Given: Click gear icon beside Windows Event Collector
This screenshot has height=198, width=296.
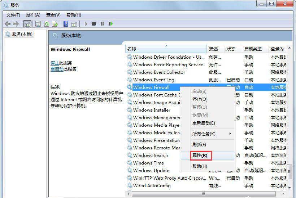Looking at the screenshot, I should (x=129, y=72).
